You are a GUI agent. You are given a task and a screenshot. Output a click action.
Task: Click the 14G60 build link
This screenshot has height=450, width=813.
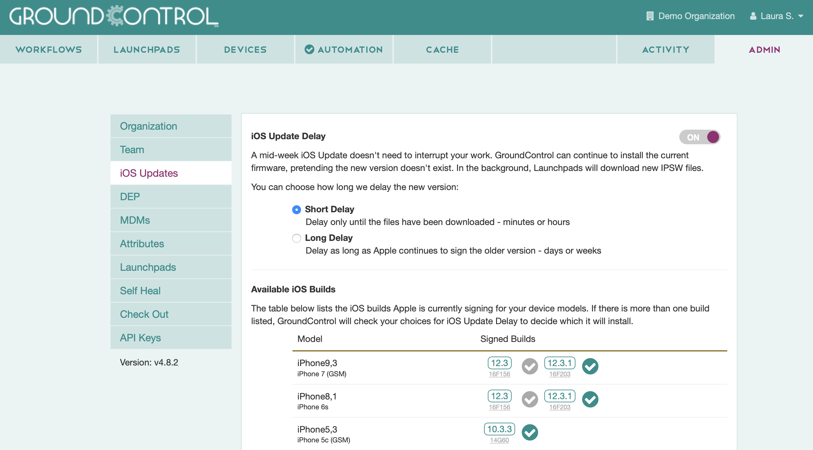point(499,440)
